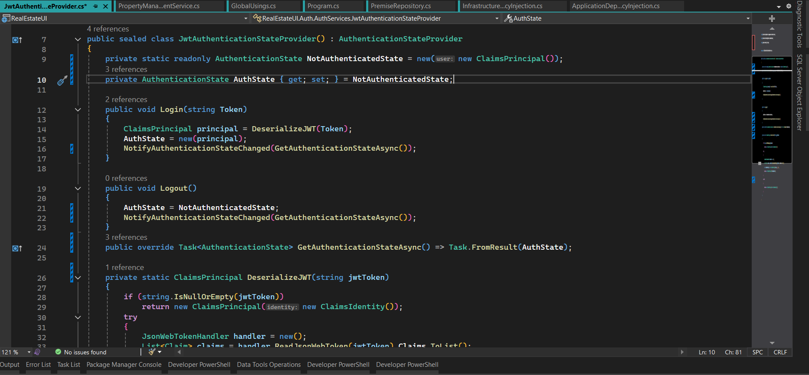Collapse the Login method outline chevron
809x375 pixels.
78,110
